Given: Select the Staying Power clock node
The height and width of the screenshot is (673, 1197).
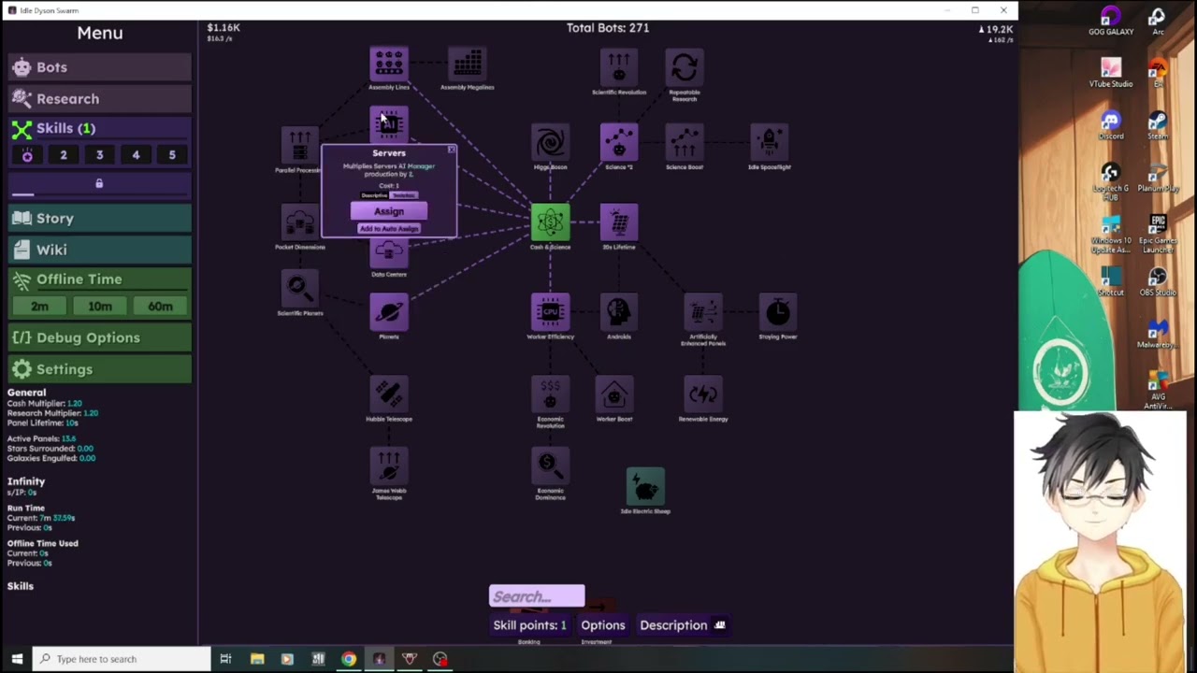Looking at the screenshot, I should tap(778, 312).
